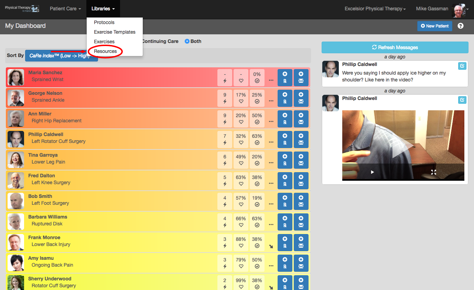Choose Resources from the Libraries menu
474x290 pixels.
click(x=105, y=51)
